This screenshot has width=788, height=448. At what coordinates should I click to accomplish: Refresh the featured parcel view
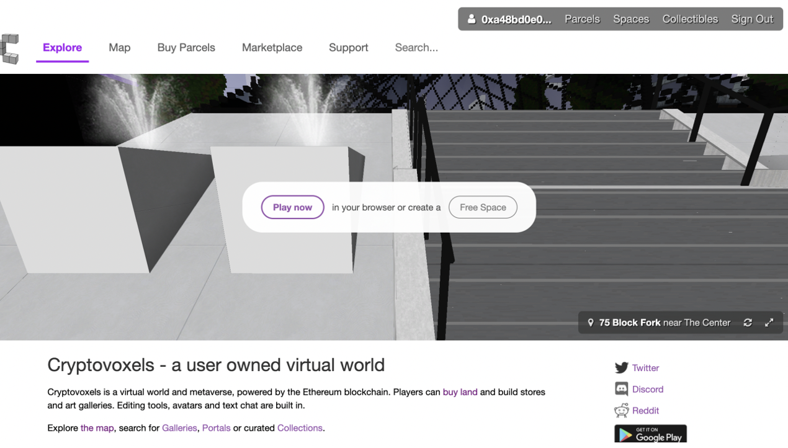pyautogui.click(x=748, y=323)
